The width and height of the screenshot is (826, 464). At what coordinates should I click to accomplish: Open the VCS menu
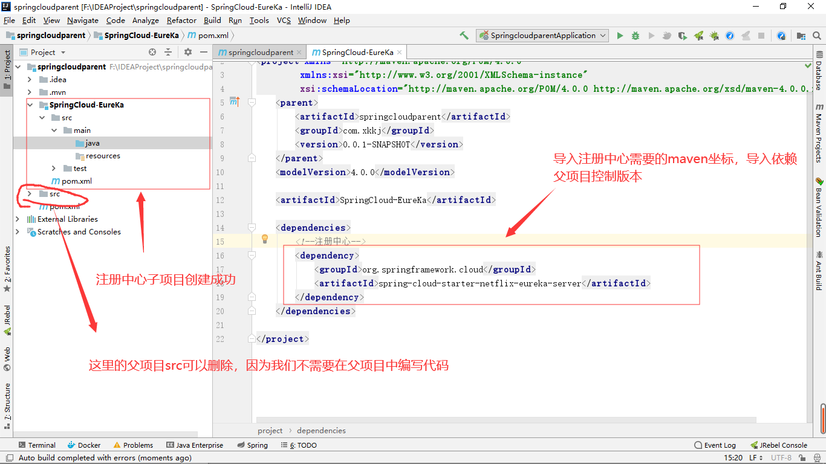pos(284,21)
